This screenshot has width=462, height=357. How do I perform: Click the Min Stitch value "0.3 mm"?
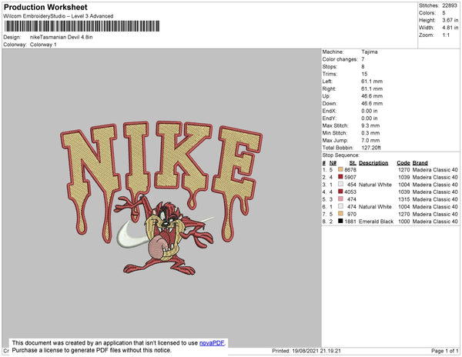pyautogui.click(x=370, y=133)
